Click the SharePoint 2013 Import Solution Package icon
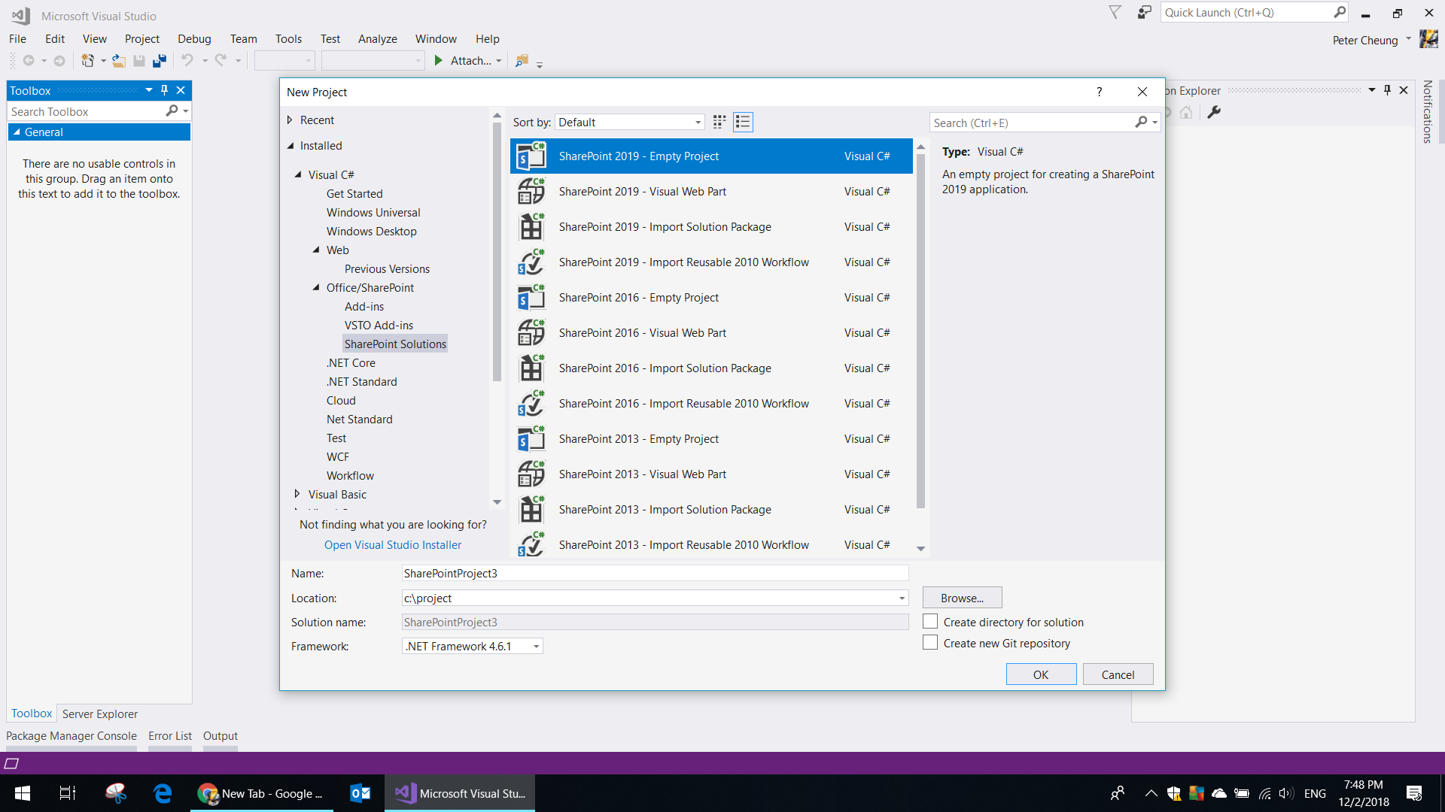The image size is (1445, 812). (x=531, y=510)
